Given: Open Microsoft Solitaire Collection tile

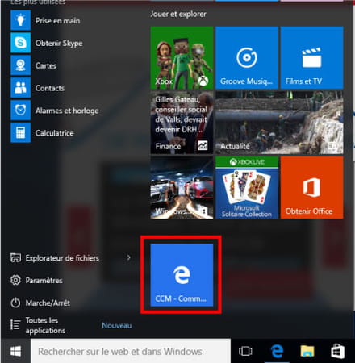Looking at the screenshot, I should (x=247, y=188).
